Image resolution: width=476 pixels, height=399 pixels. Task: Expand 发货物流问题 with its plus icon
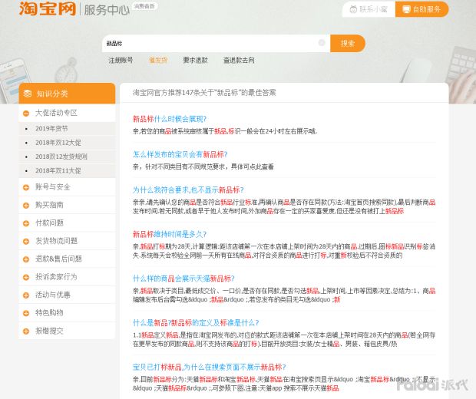[26, 241]
